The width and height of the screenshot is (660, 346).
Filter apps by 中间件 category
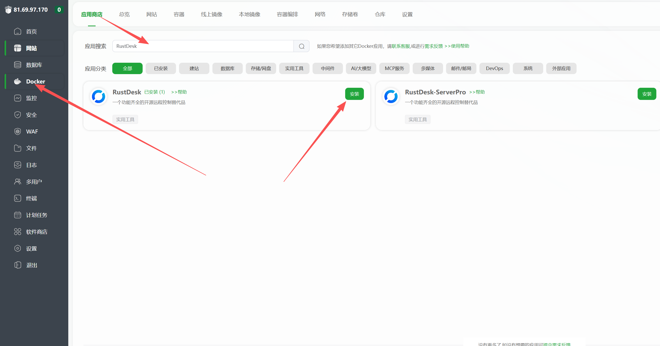327,69
